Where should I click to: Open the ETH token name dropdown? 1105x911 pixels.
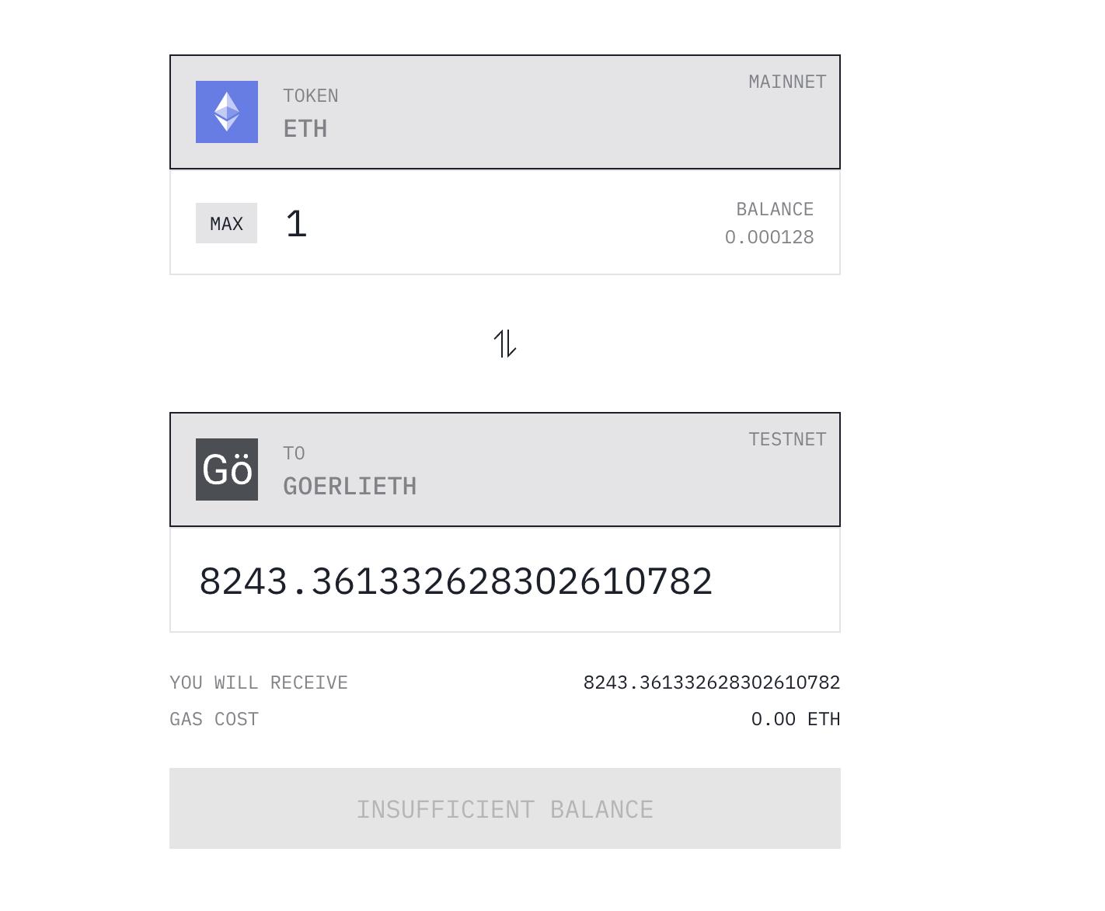(x=305, y=129)
